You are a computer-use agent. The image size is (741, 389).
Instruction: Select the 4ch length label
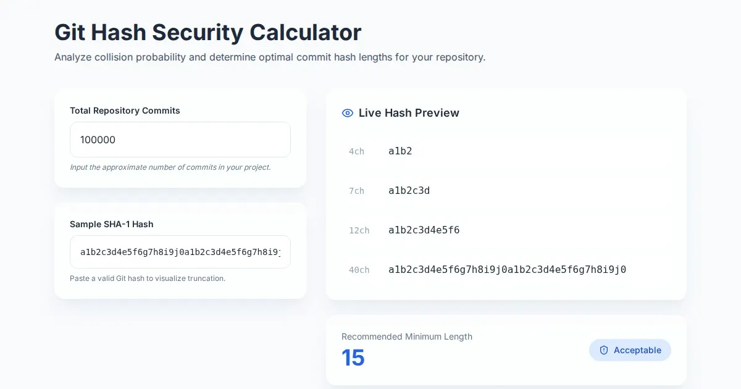(356, 151)
